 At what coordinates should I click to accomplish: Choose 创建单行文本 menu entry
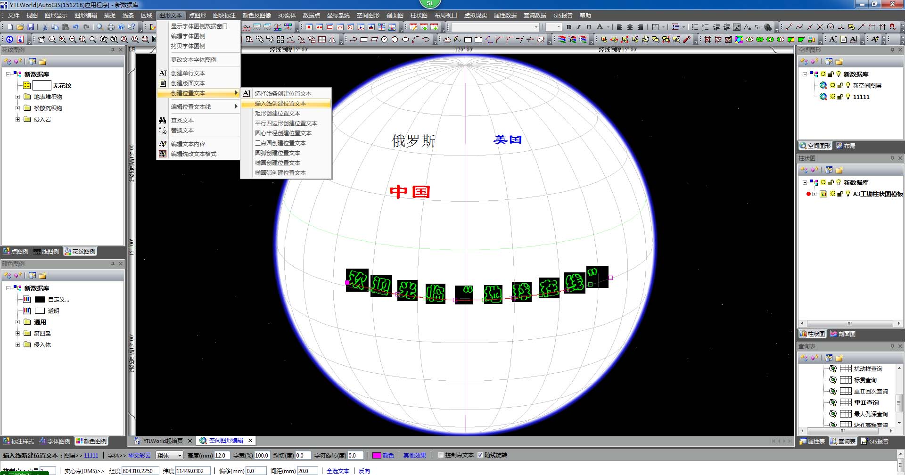(x=198, y=73)
